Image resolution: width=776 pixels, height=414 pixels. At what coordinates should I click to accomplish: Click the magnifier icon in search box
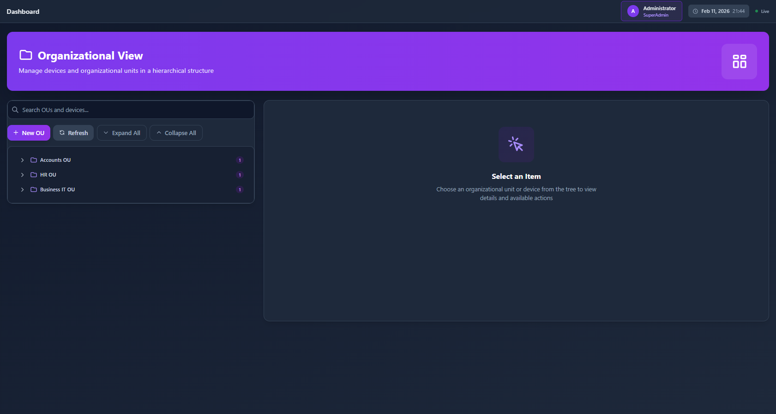(15, 110)
